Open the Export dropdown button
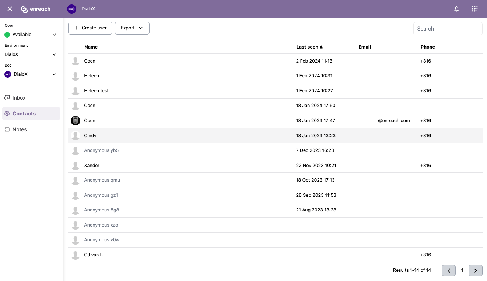 (x=132, y=28)
